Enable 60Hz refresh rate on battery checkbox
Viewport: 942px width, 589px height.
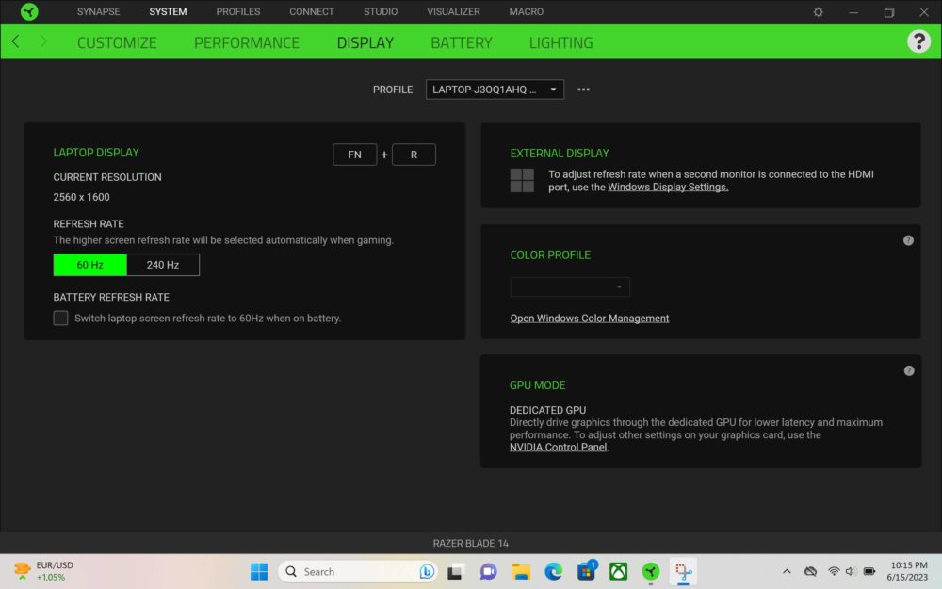[x=60, y=318]
